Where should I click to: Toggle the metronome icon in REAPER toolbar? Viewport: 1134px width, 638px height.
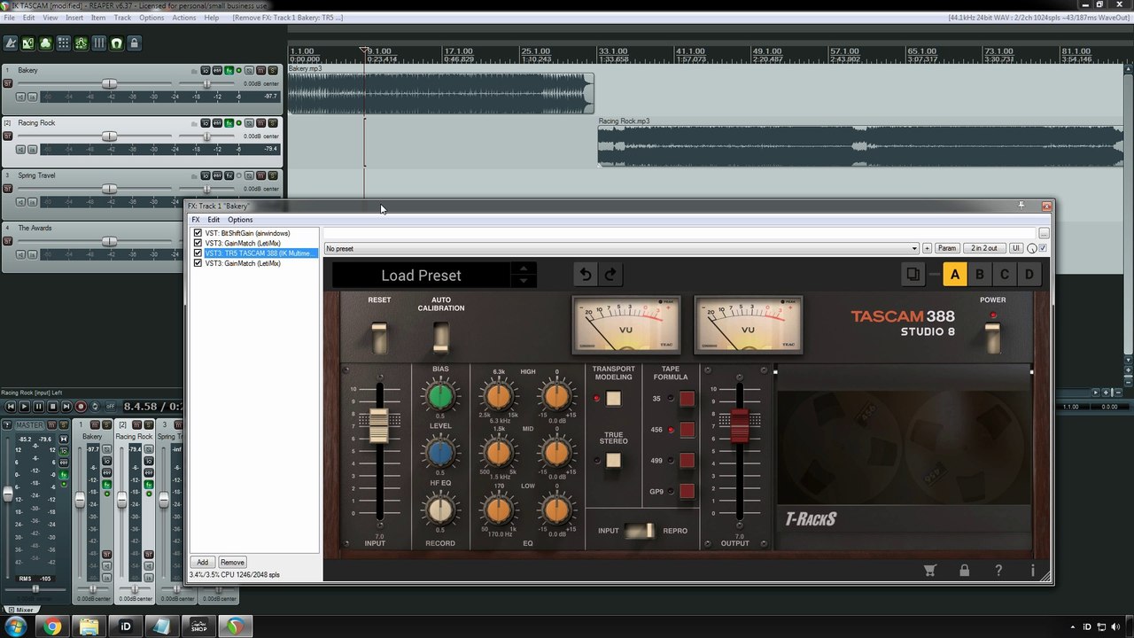11,43
